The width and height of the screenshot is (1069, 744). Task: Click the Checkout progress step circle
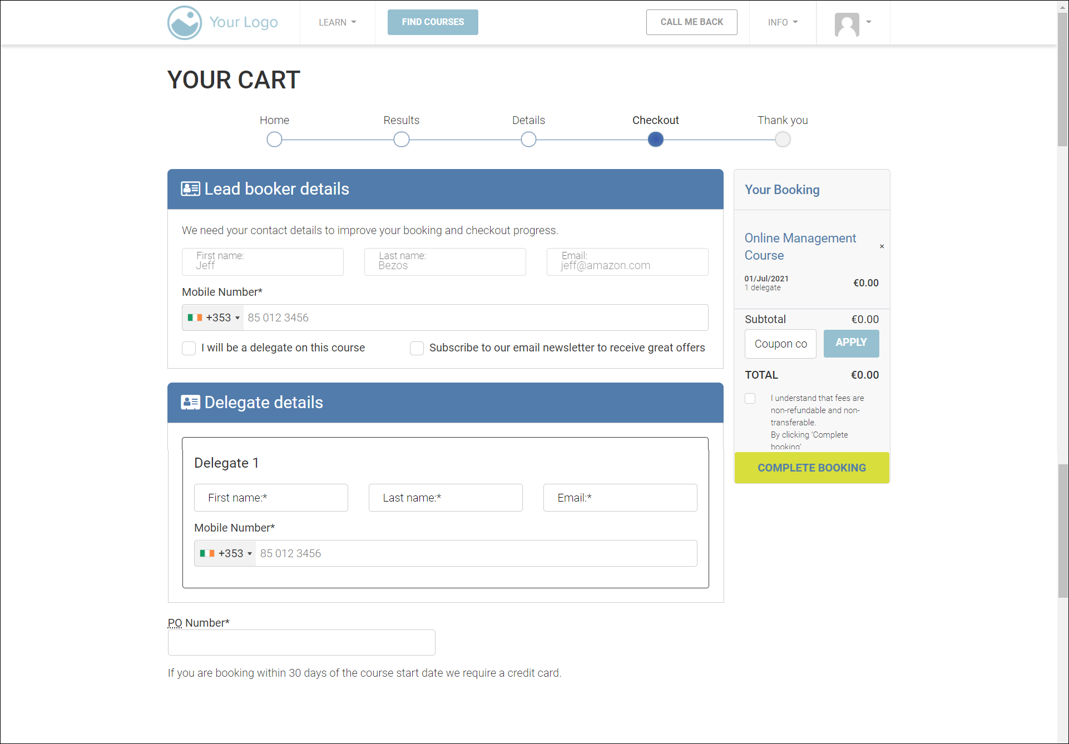tap(655, 140)
